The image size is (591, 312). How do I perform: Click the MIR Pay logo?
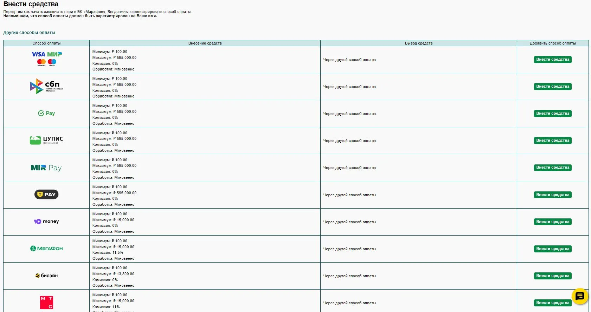pyautogui.click(x=46, y=168)
